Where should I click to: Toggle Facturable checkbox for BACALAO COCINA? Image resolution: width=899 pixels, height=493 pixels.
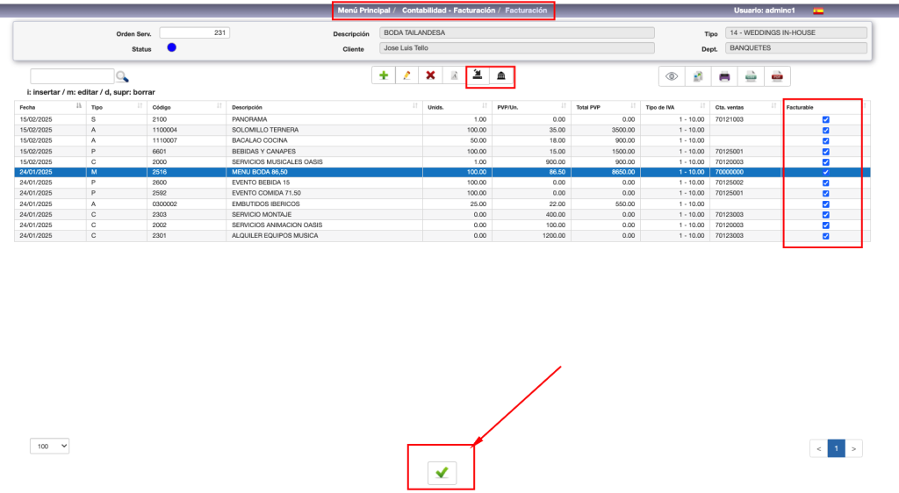[825, 140]
